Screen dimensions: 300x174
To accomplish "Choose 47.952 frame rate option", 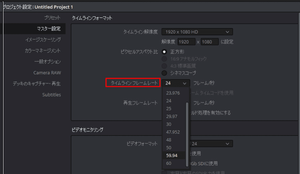I will [x=173, y=132].
